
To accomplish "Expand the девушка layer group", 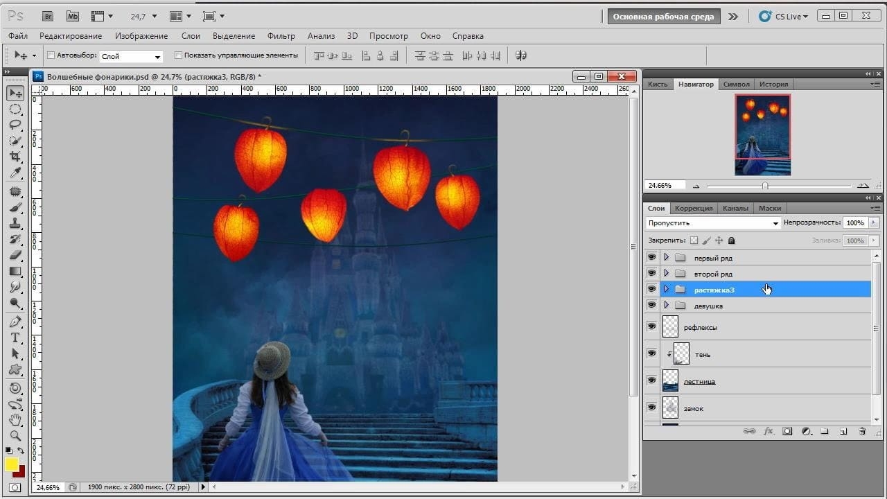I will pyautogui.click(x=667, y=306).
